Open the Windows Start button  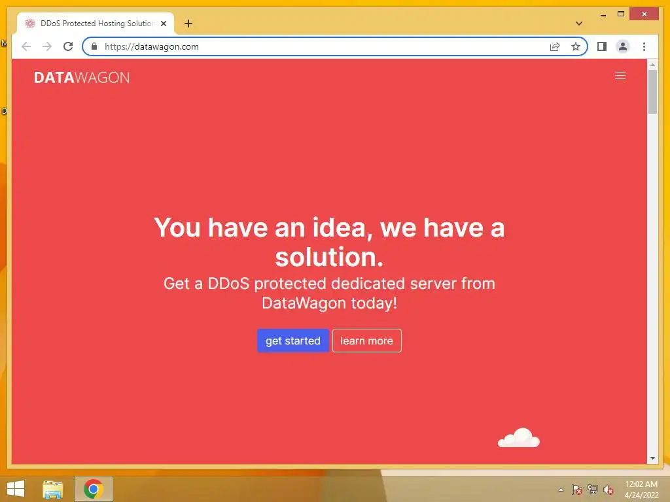(16, 489)
